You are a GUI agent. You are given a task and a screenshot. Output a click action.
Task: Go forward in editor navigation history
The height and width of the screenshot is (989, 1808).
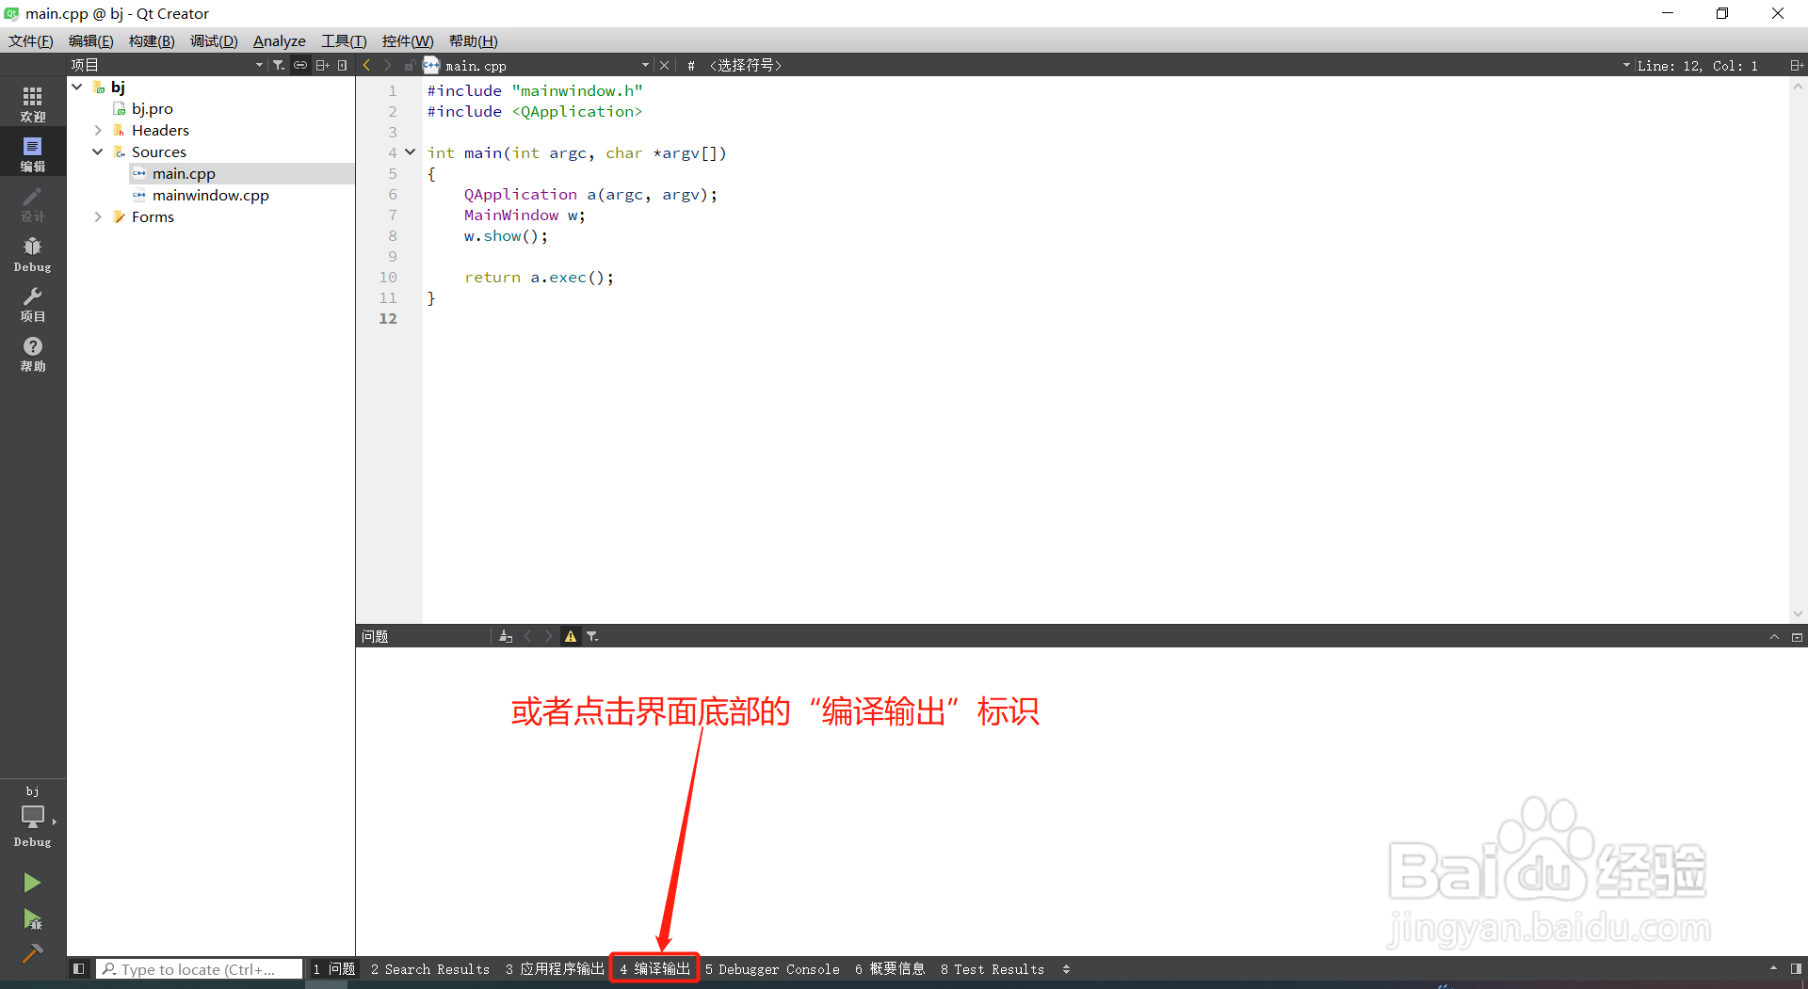(x=387, y=65)
